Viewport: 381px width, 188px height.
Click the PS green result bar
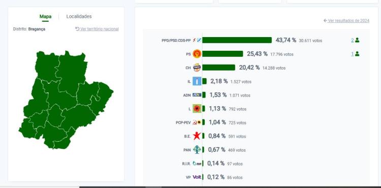[223, 54]
